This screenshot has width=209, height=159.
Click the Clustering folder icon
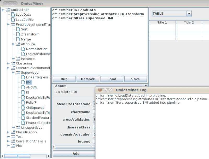(x=13, y=63)
